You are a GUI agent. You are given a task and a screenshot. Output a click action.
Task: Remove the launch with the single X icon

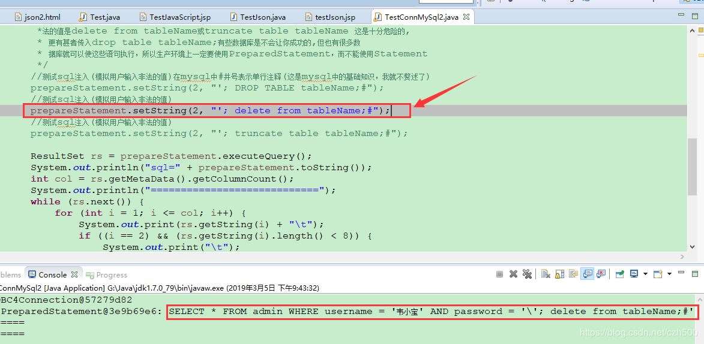(x=514, y=274)
